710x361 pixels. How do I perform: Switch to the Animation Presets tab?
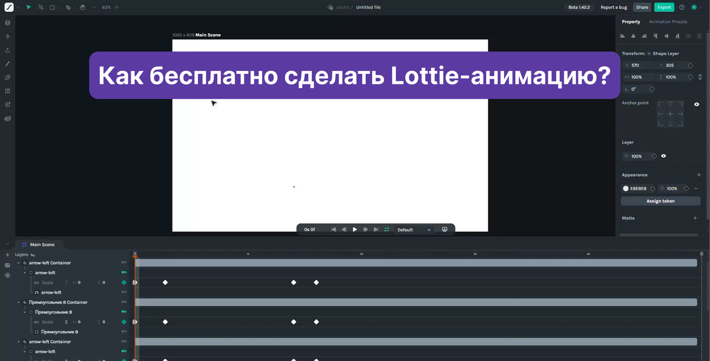pyautogui.click(x=667, y=21)
